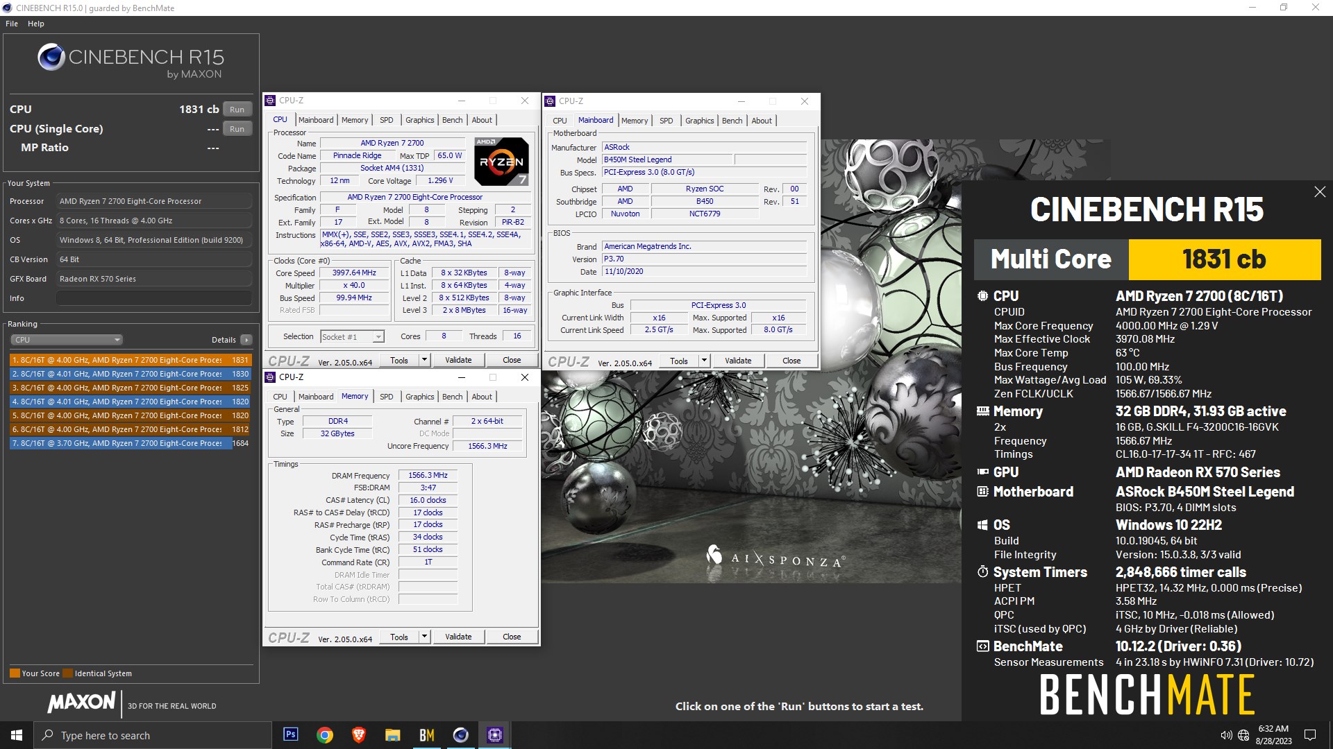Click Validate in CPU-Z CPU window
This screenshot has height=749, width=1333.
(458, 360)
